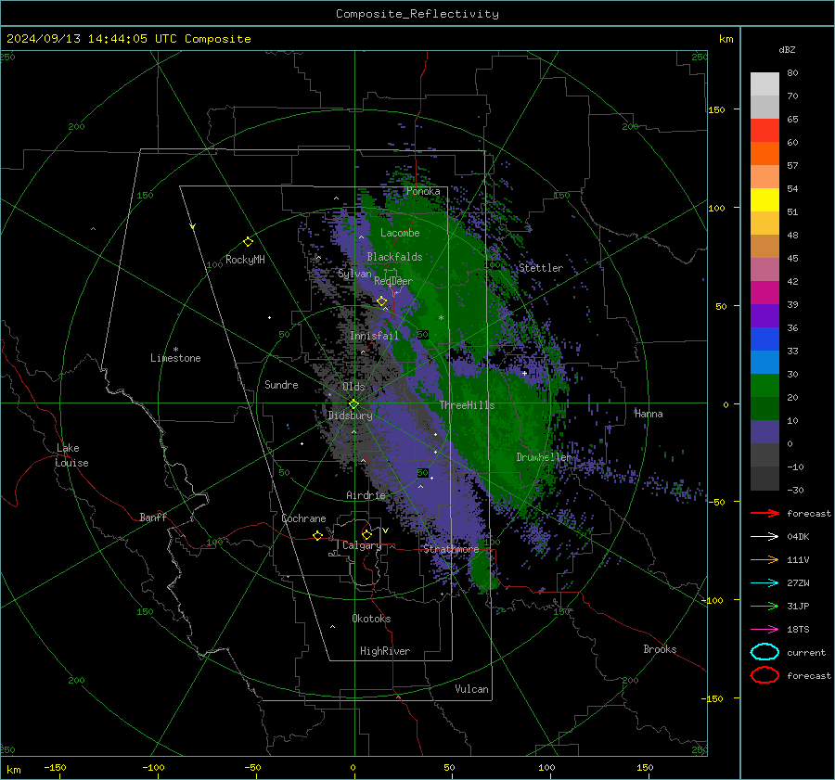Click the RockyMH label
Viewport: 835px width, 780px height.
[x=245, y=260]
